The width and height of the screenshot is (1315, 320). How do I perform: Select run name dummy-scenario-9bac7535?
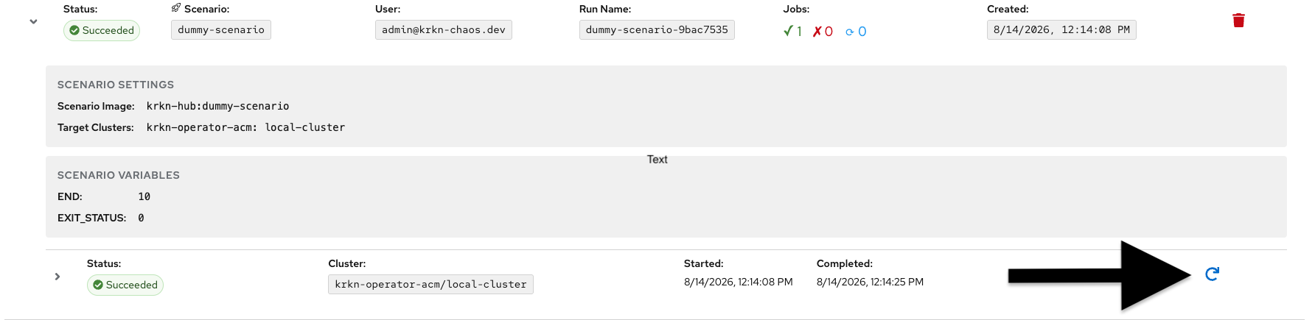(657, 29)
